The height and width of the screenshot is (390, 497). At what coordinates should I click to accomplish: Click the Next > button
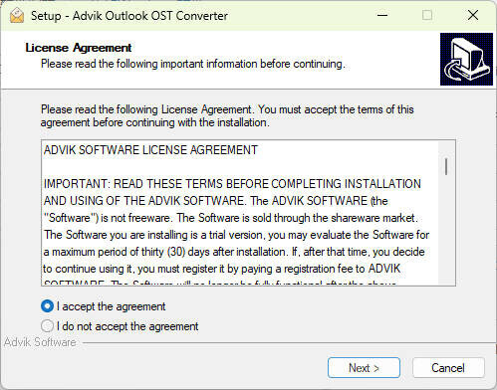(x=364, y=368)
